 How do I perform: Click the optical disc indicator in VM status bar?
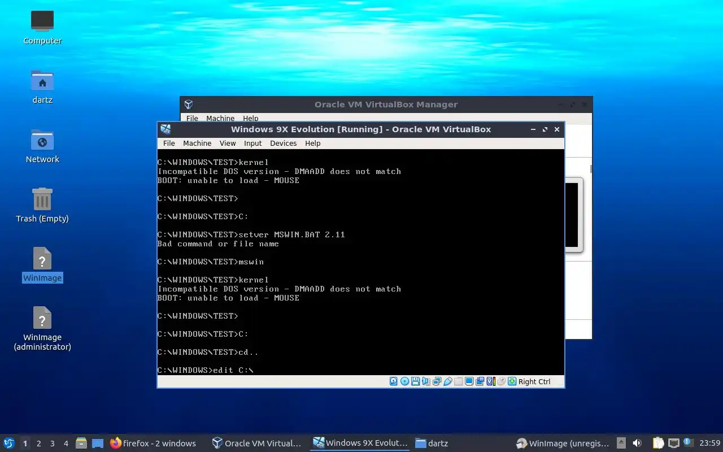coord(405,381)
